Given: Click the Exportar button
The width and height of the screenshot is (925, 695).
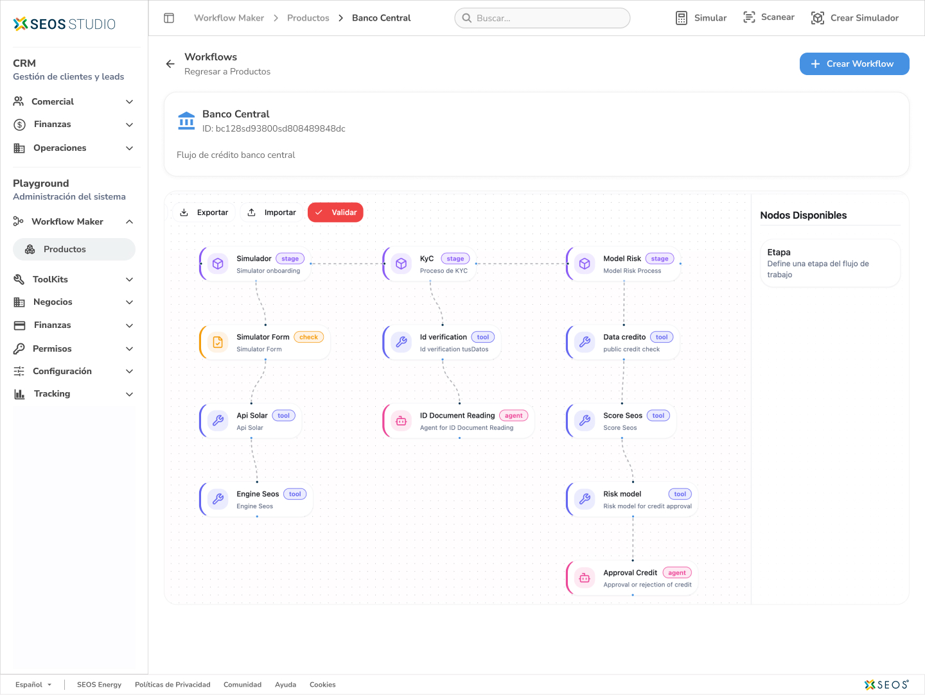Looking at the screenshot, I should pos(204,212).
